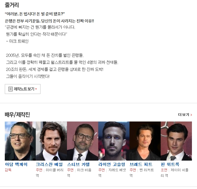Viewport: 197px width, 189px height.
Task: Click the 핀 위트록 name link
Action: pyautogui.click(x=170, y=164)
